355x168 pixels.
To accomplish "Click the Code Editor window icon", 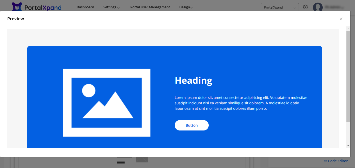I will coord(325,161).
